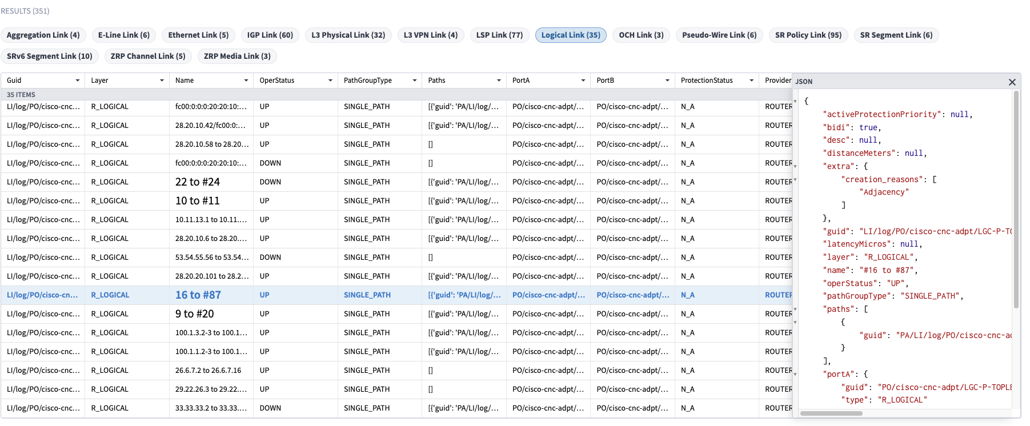Select the SR Segment Link (6) tab
Viewport: 1030px width, 426px height.
[896, 35]
